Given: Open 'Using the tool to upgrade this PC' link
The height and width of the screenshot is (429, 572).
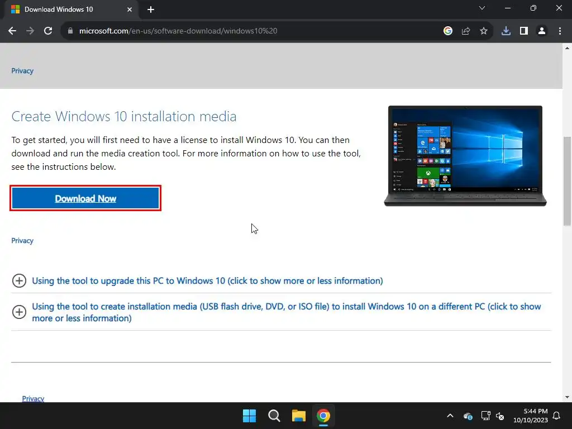Looking at the screenshot, I should [x=207, y=281].
